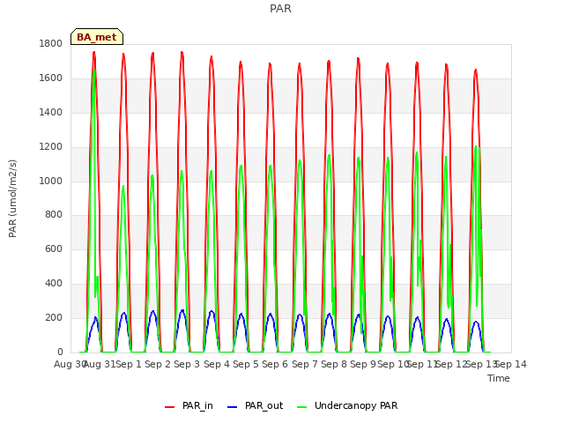Click the Sep 14 x-axis date label
This screenshot has height=423, width=564.
[x=511, y=364]
